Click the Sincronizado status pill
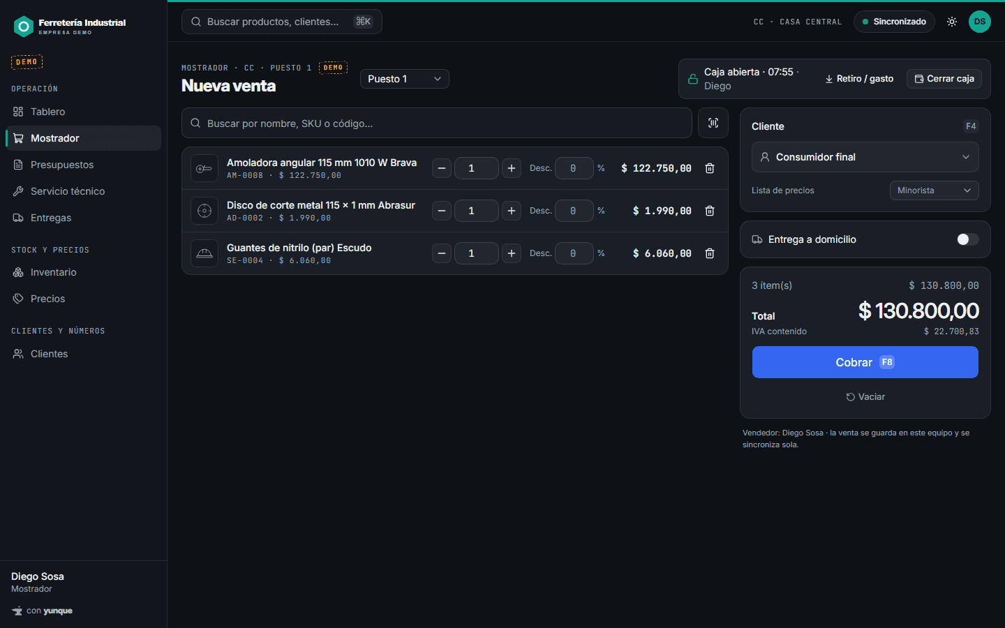 tap(894, 22)
